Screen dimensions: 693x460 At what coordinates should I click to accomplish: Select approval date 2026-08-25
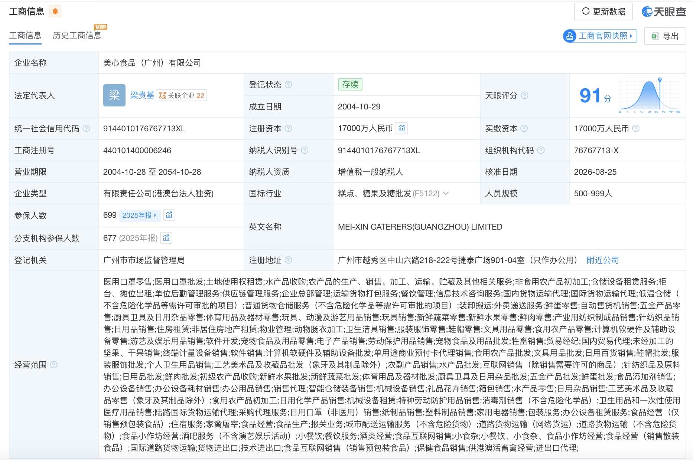595,172
